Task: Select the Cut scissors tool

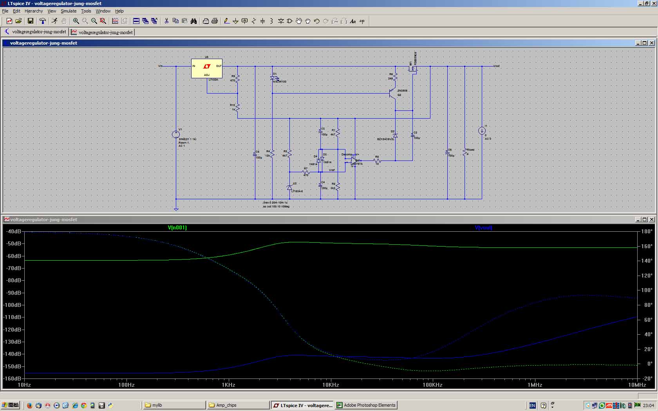Action: coord(166,21)
